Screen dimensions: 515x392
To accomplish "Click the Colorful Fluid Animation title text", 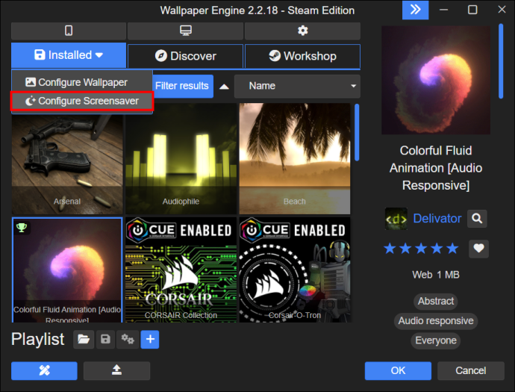I will (436, 168).
